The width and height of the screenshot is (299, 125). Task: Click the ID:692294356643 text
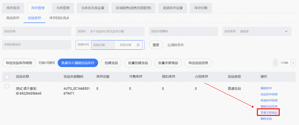pyautogui.click(x=29, y=93)
